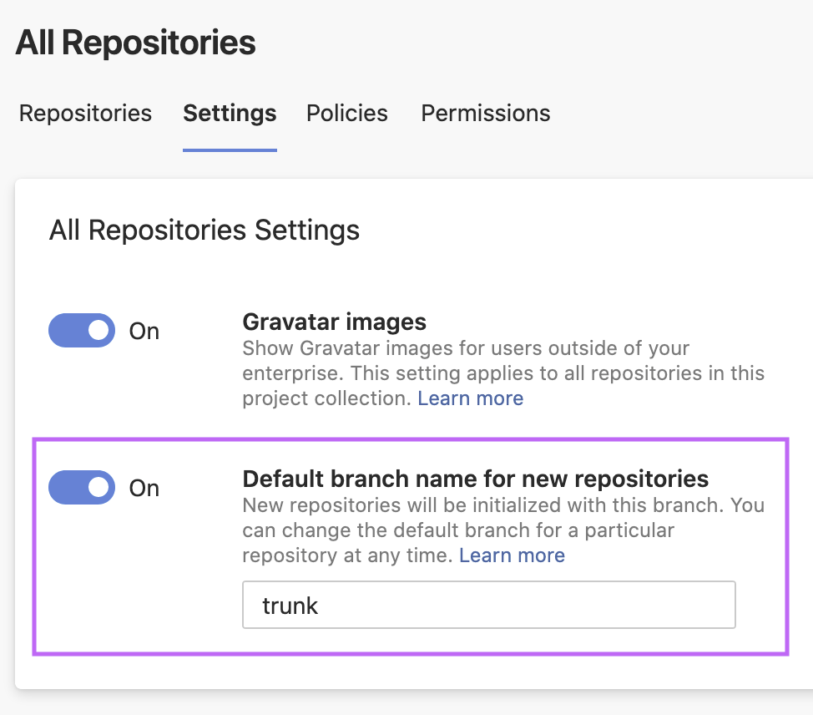
Task: Open Learn more link for Gravatar images
Action: click(x=470, y=398)
